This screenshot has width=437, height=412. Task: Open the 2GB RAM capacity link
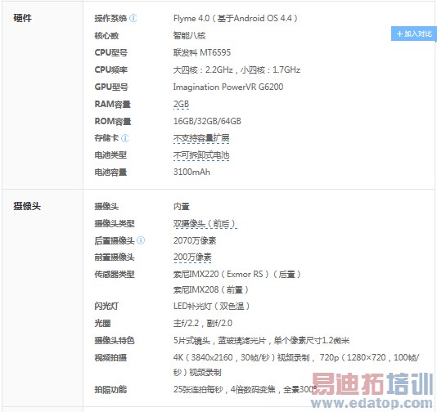[x=181, y=104]
